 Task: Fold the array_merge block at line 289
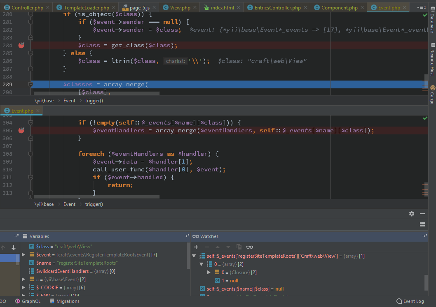point(30,84)
